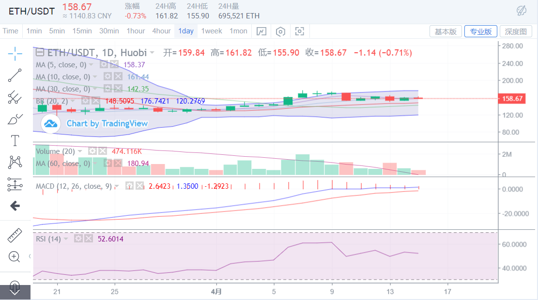Collapse the left drawing toolbar chevron
Viewport: 538px width, 300px height.
tap(30, 256)
